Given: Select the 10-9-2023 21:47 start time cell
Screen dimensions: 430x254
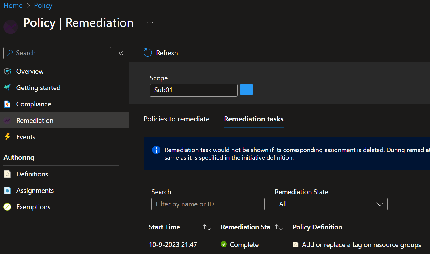Looking at the screenshot, I should point(173,245).
